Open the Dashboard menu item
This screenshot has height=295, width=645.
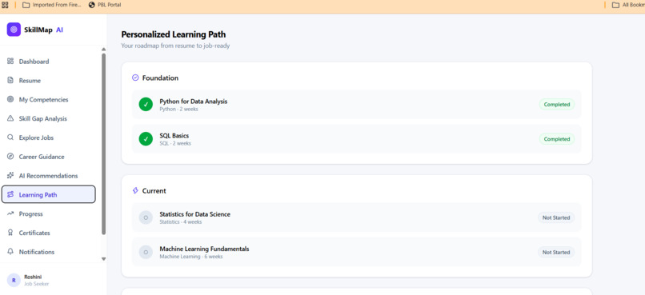(49, 62)
